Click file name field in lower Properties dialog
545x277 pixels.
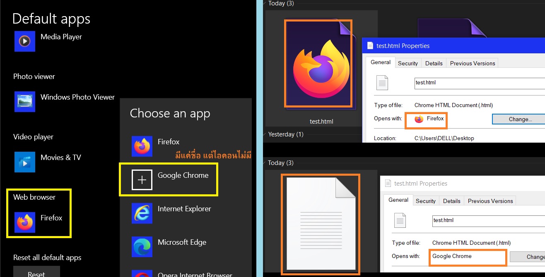(x=489, y=220)
